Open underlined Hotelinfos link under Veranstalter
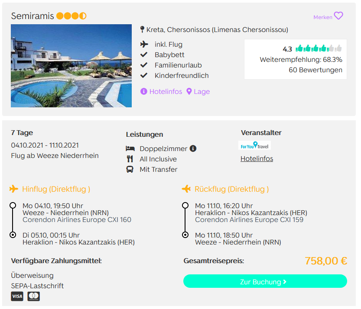Screen dimensions: 361x309 (257, 159)
